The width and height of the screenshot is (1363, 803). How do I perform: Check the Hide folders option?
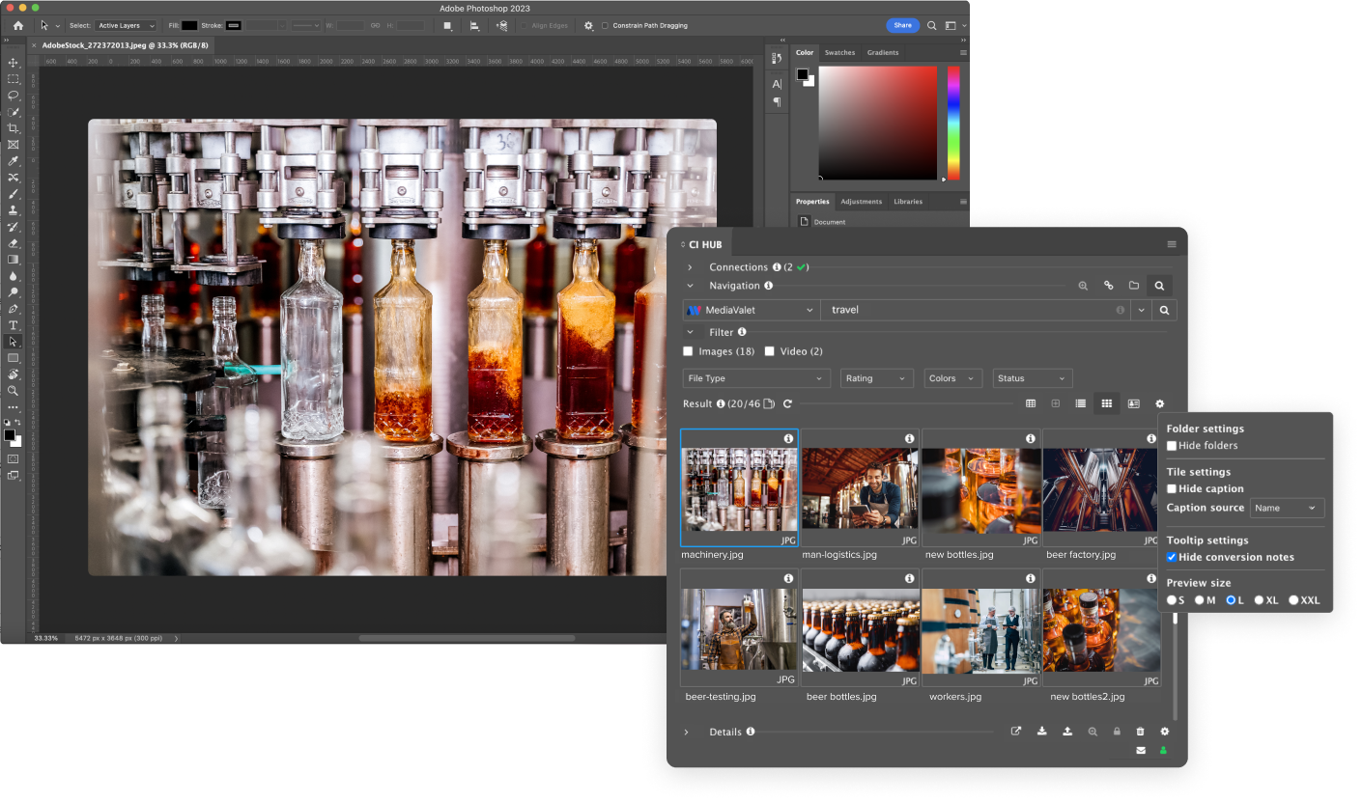pos(1172,446)
